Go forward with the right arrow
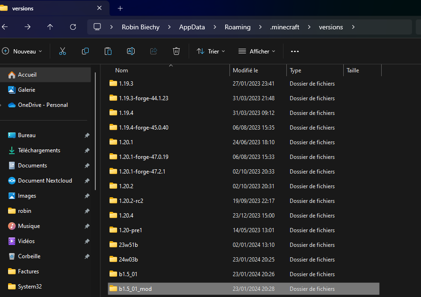 pos(27,27)
